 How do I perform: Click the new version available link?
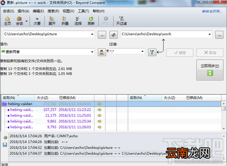[x=212, y=11]
